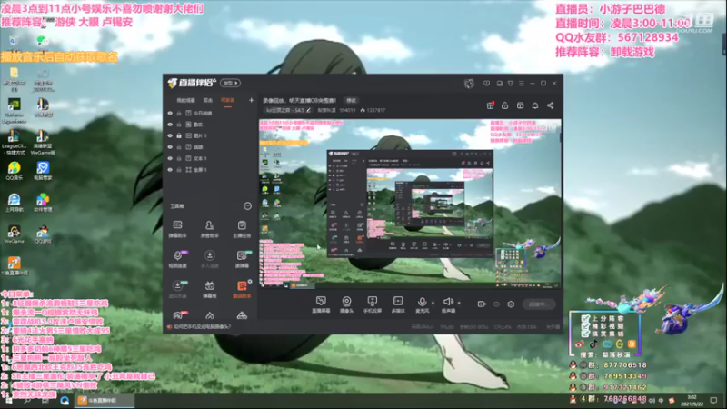
Task: Switch to the 我的场景 scenes tab
Action: click(x=185, y=100)
